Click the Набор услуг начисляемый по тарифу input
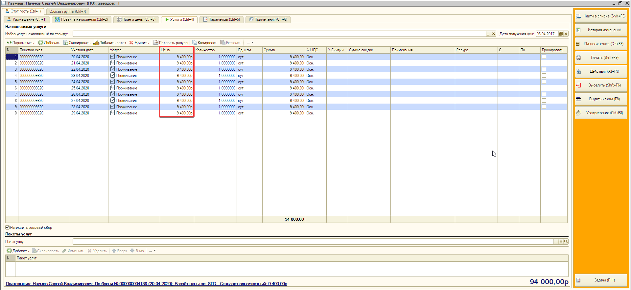Screen dimensions: 631x290 279,34
